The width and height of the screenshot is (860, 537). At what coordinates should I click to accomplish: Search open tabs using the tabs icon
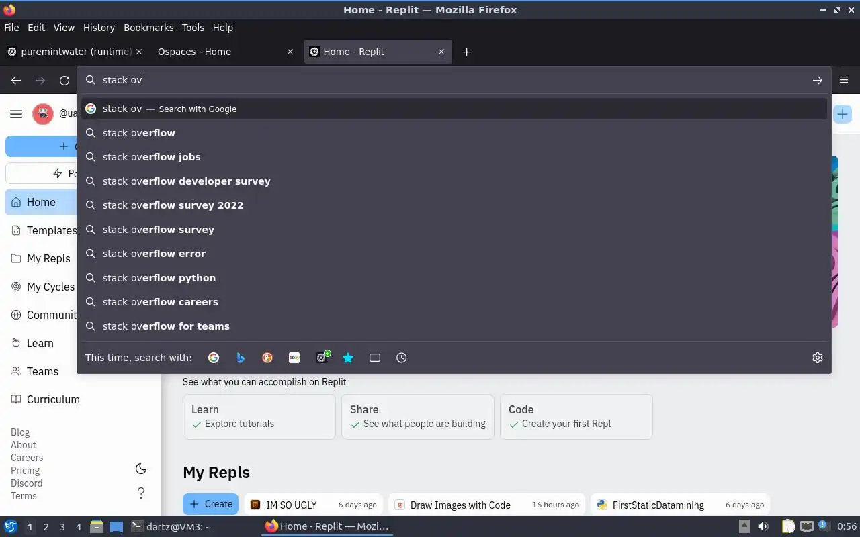click(x=375, y=358)
